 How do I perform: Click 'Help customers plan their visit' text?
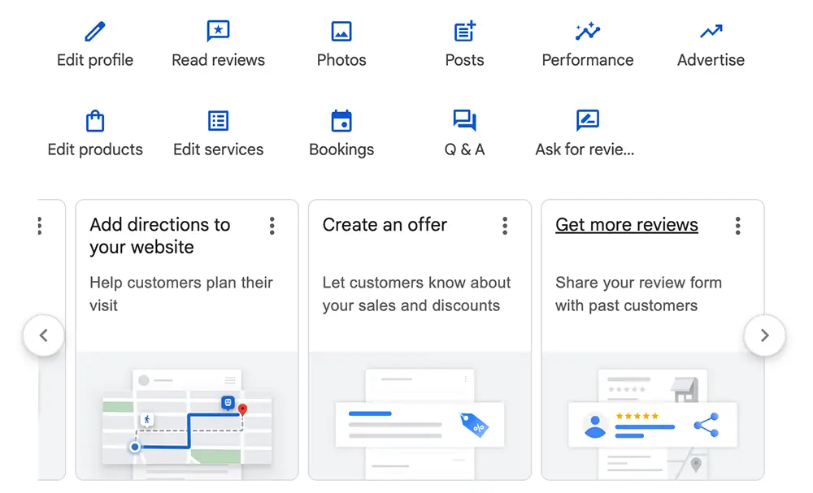point(181,294)
